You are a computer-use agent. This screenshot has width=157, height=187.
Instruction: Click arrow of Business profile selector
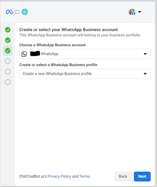(145, 74)
